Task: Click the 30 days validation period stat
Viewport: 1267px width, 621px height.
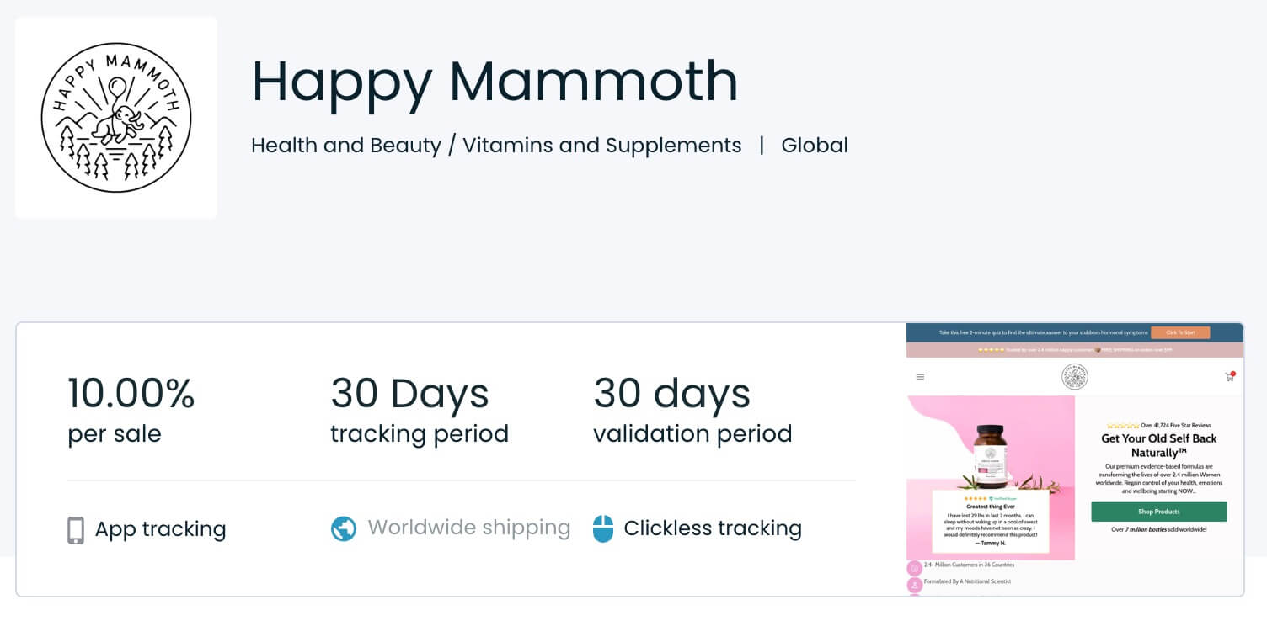Action: 692,408
